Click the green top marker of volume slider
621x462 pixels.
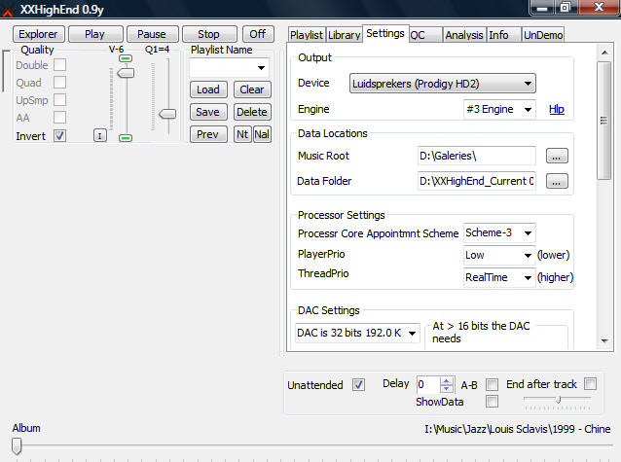126,58
